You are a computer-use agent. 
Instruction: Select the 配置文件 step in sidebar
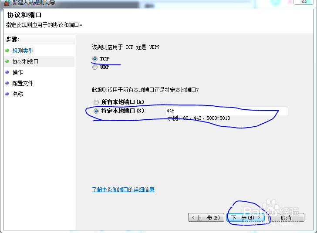(x=23, y=83)
